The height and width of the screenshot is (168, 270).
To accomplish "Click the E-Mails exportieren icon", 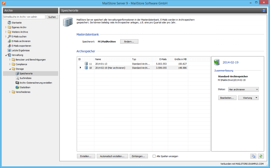I will [x=9, y=46].
